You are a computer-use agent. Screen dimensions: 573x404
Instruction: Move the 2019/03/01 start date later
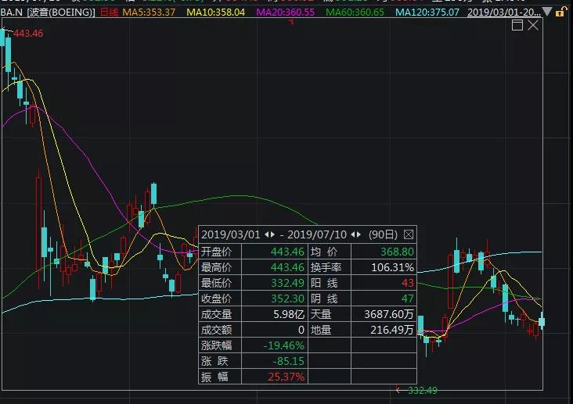click(x=272, y=234)
